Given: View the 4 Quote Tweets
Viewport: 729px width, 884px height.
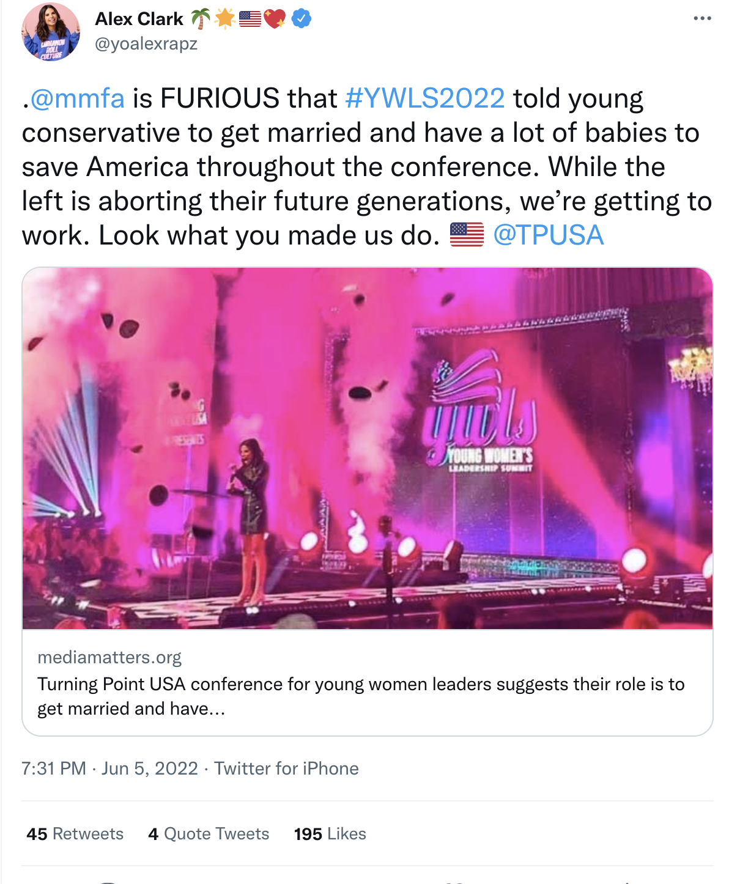Looking at the screenshot, I should tap(209, 834).
